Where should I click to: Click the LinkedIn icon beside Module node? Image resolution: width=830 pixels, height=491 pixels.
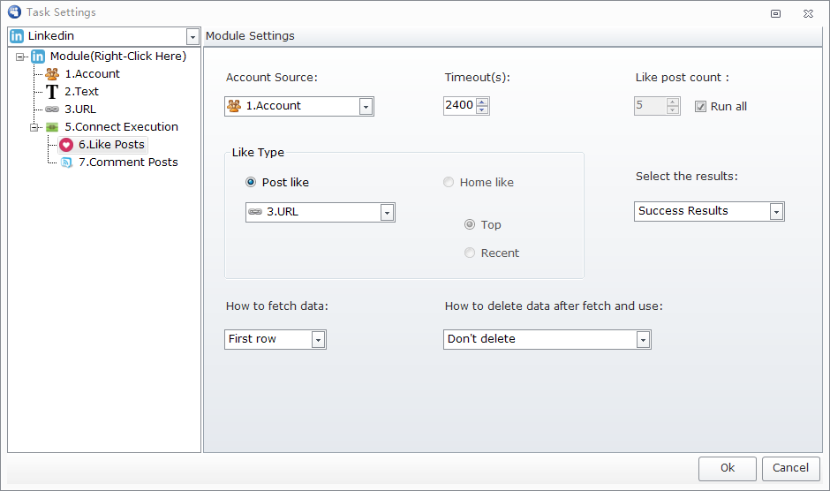tap(38, 57)
